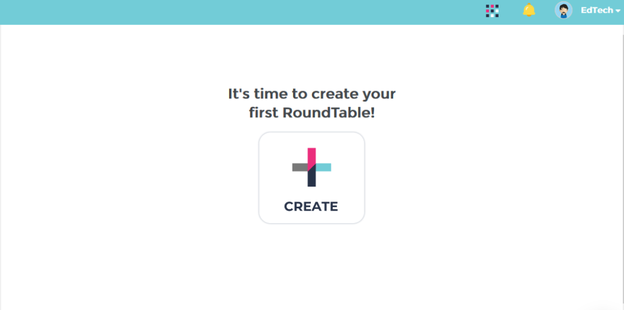Click the small caret beside EdTech

[618, 12]
